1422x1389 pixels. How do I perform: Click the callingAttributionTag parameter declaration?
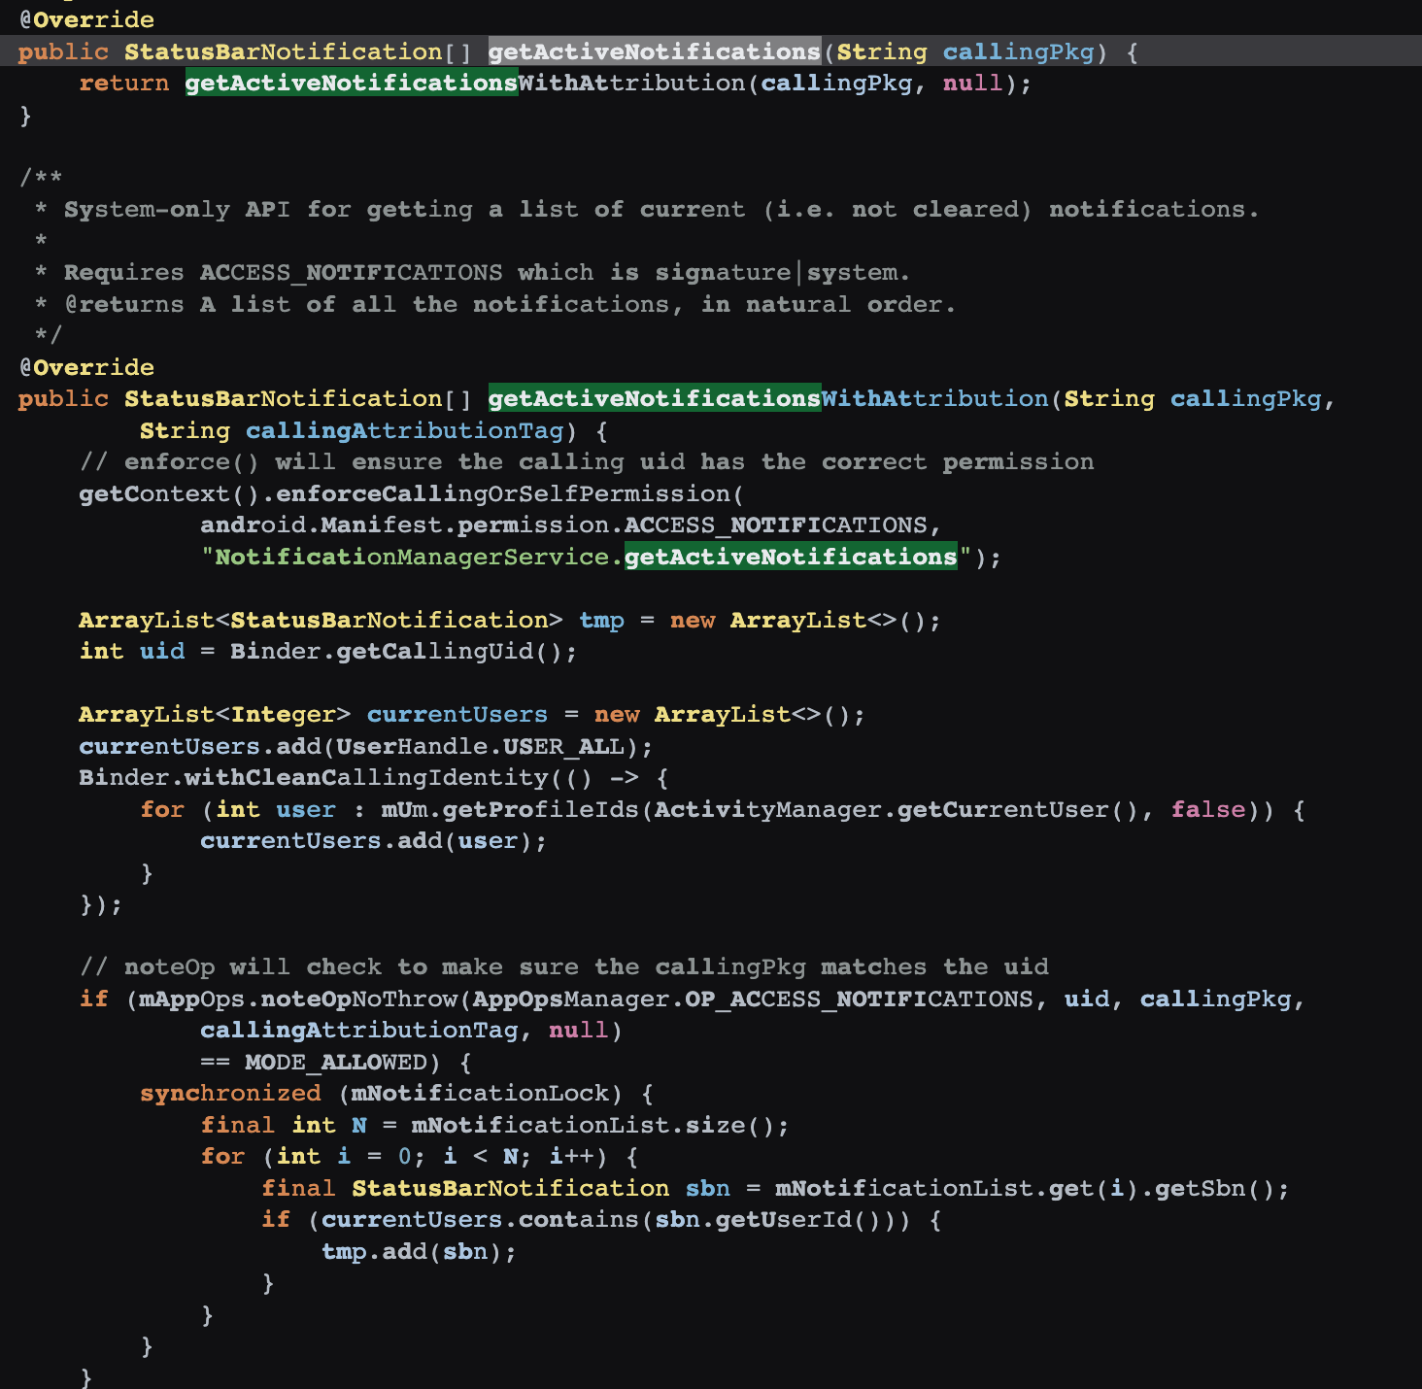[x=404, y=431]
